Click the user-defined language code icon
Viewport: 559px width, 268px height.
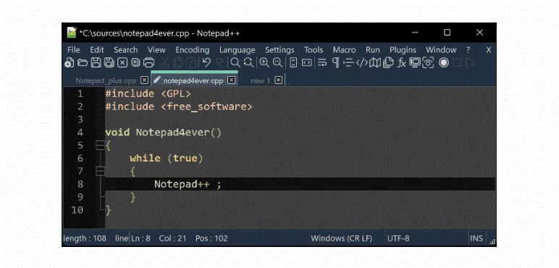(362, 63)
